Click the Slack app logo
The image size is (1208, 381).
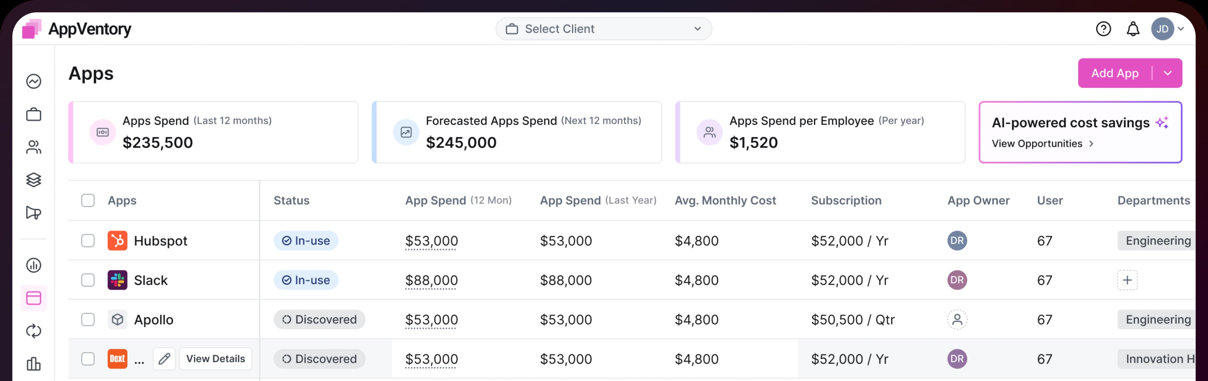pos(117,280)
